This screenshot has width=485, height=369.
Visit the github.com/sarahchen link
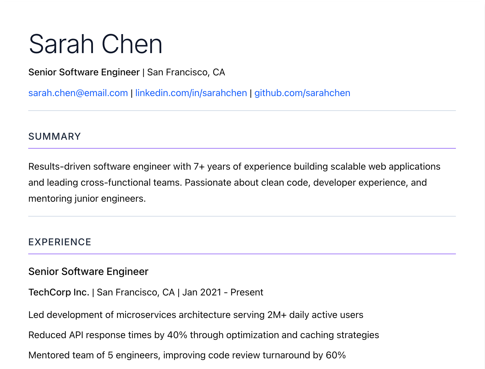pos(302,93)
